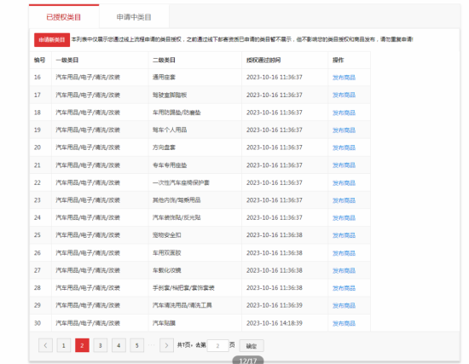
Task: Focus the page number input field
Action: tap(218, 346)
